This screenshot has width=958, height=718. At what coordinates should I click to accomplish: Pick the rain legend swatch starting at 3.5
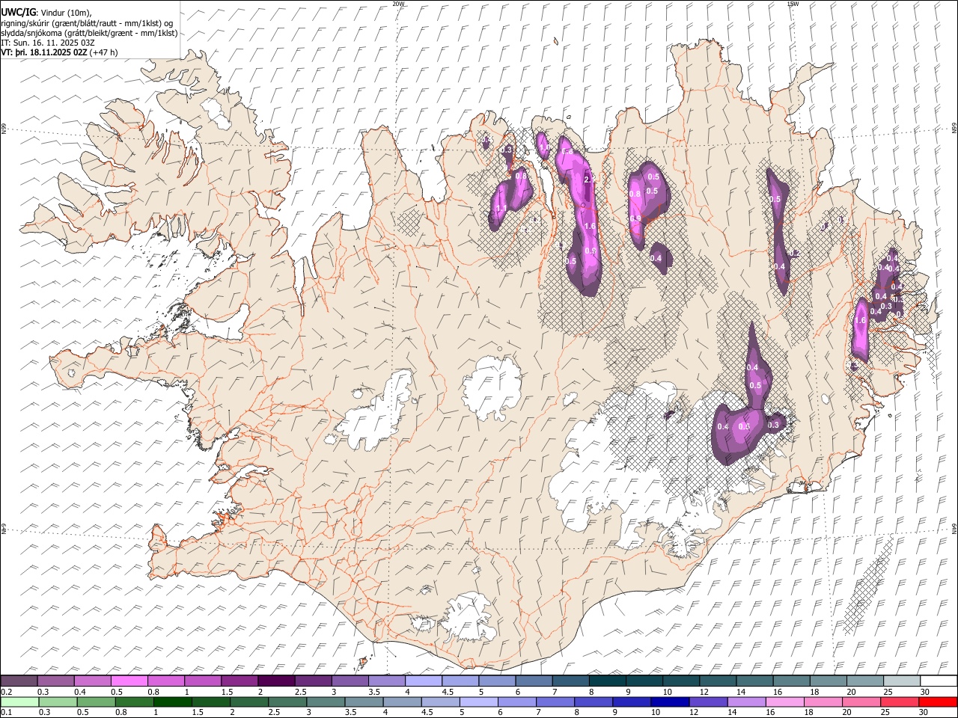tap(364, 702)
